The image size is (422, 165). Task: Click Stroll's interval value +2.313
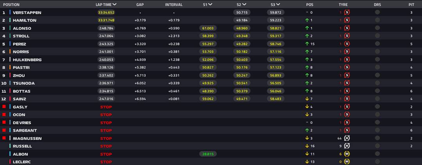tap(174, 36)
